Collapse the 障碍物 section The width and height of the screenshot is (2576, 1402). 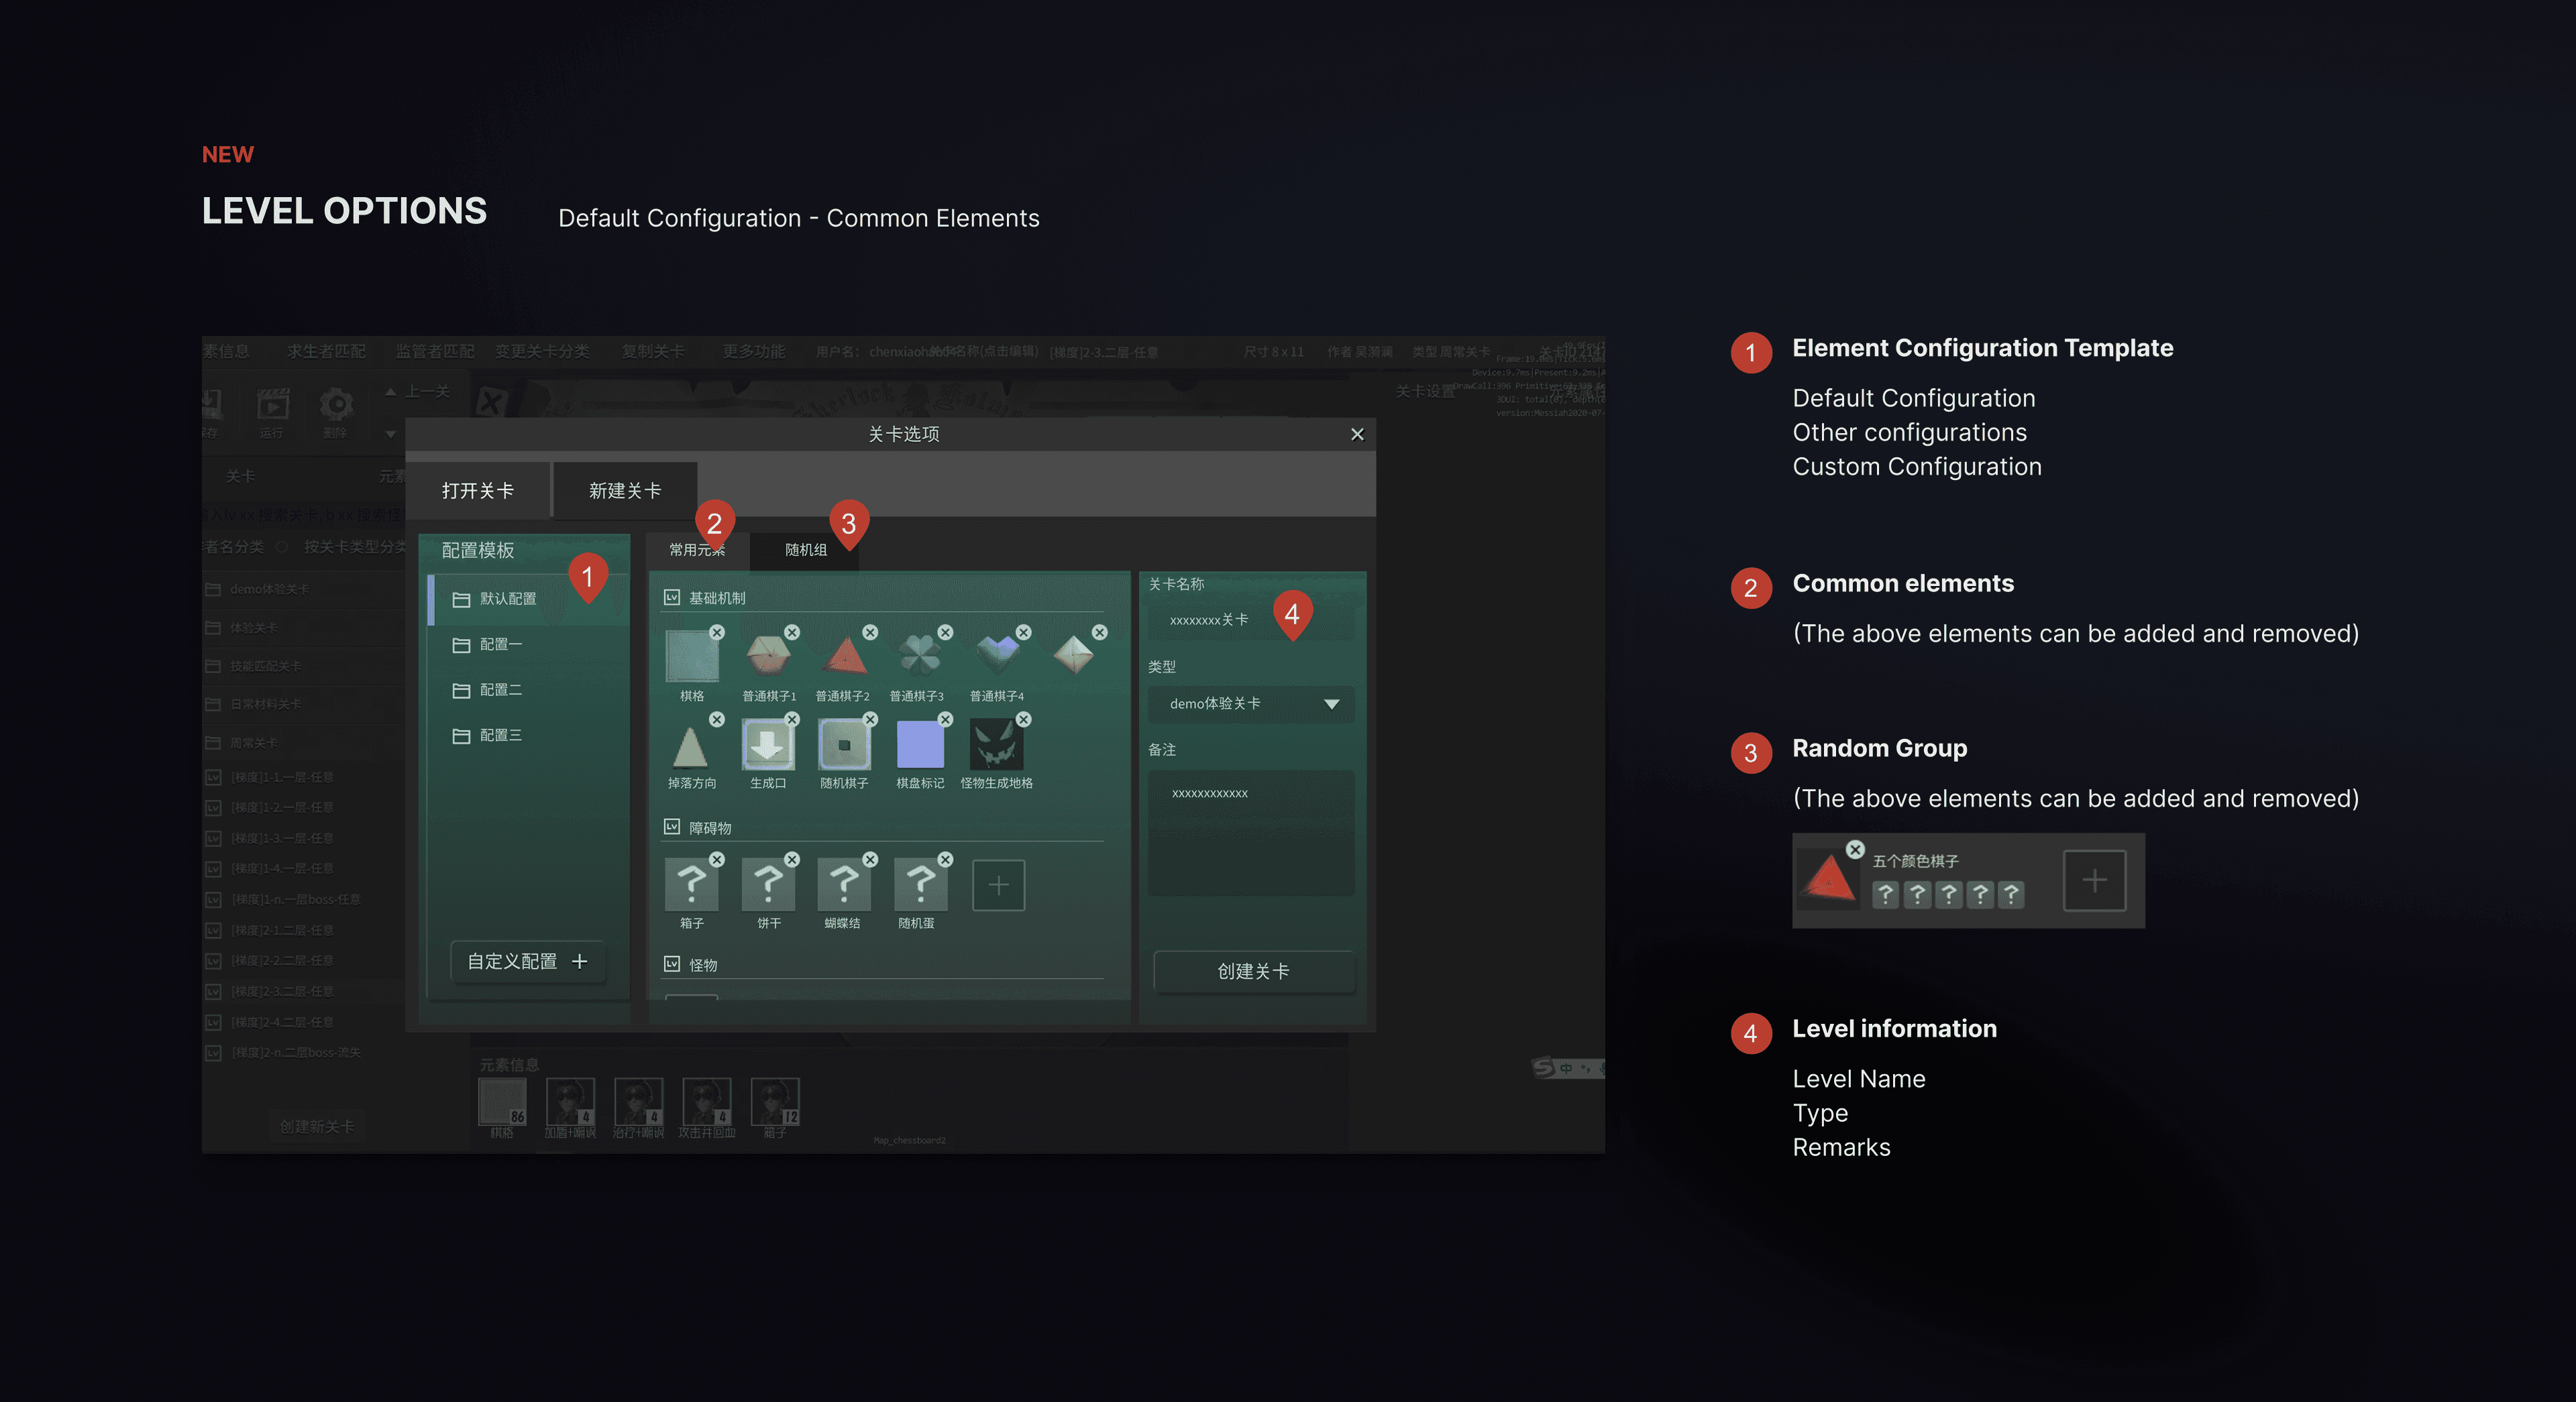click(672, 827)
